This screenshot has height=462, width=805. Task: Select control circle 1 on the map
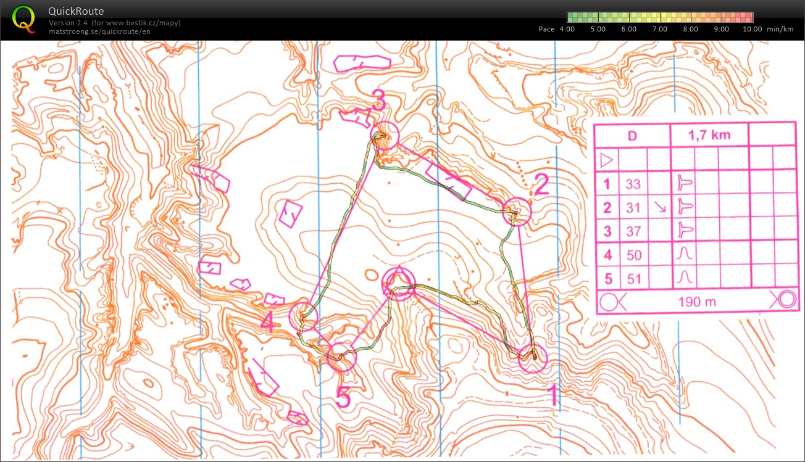533,358
